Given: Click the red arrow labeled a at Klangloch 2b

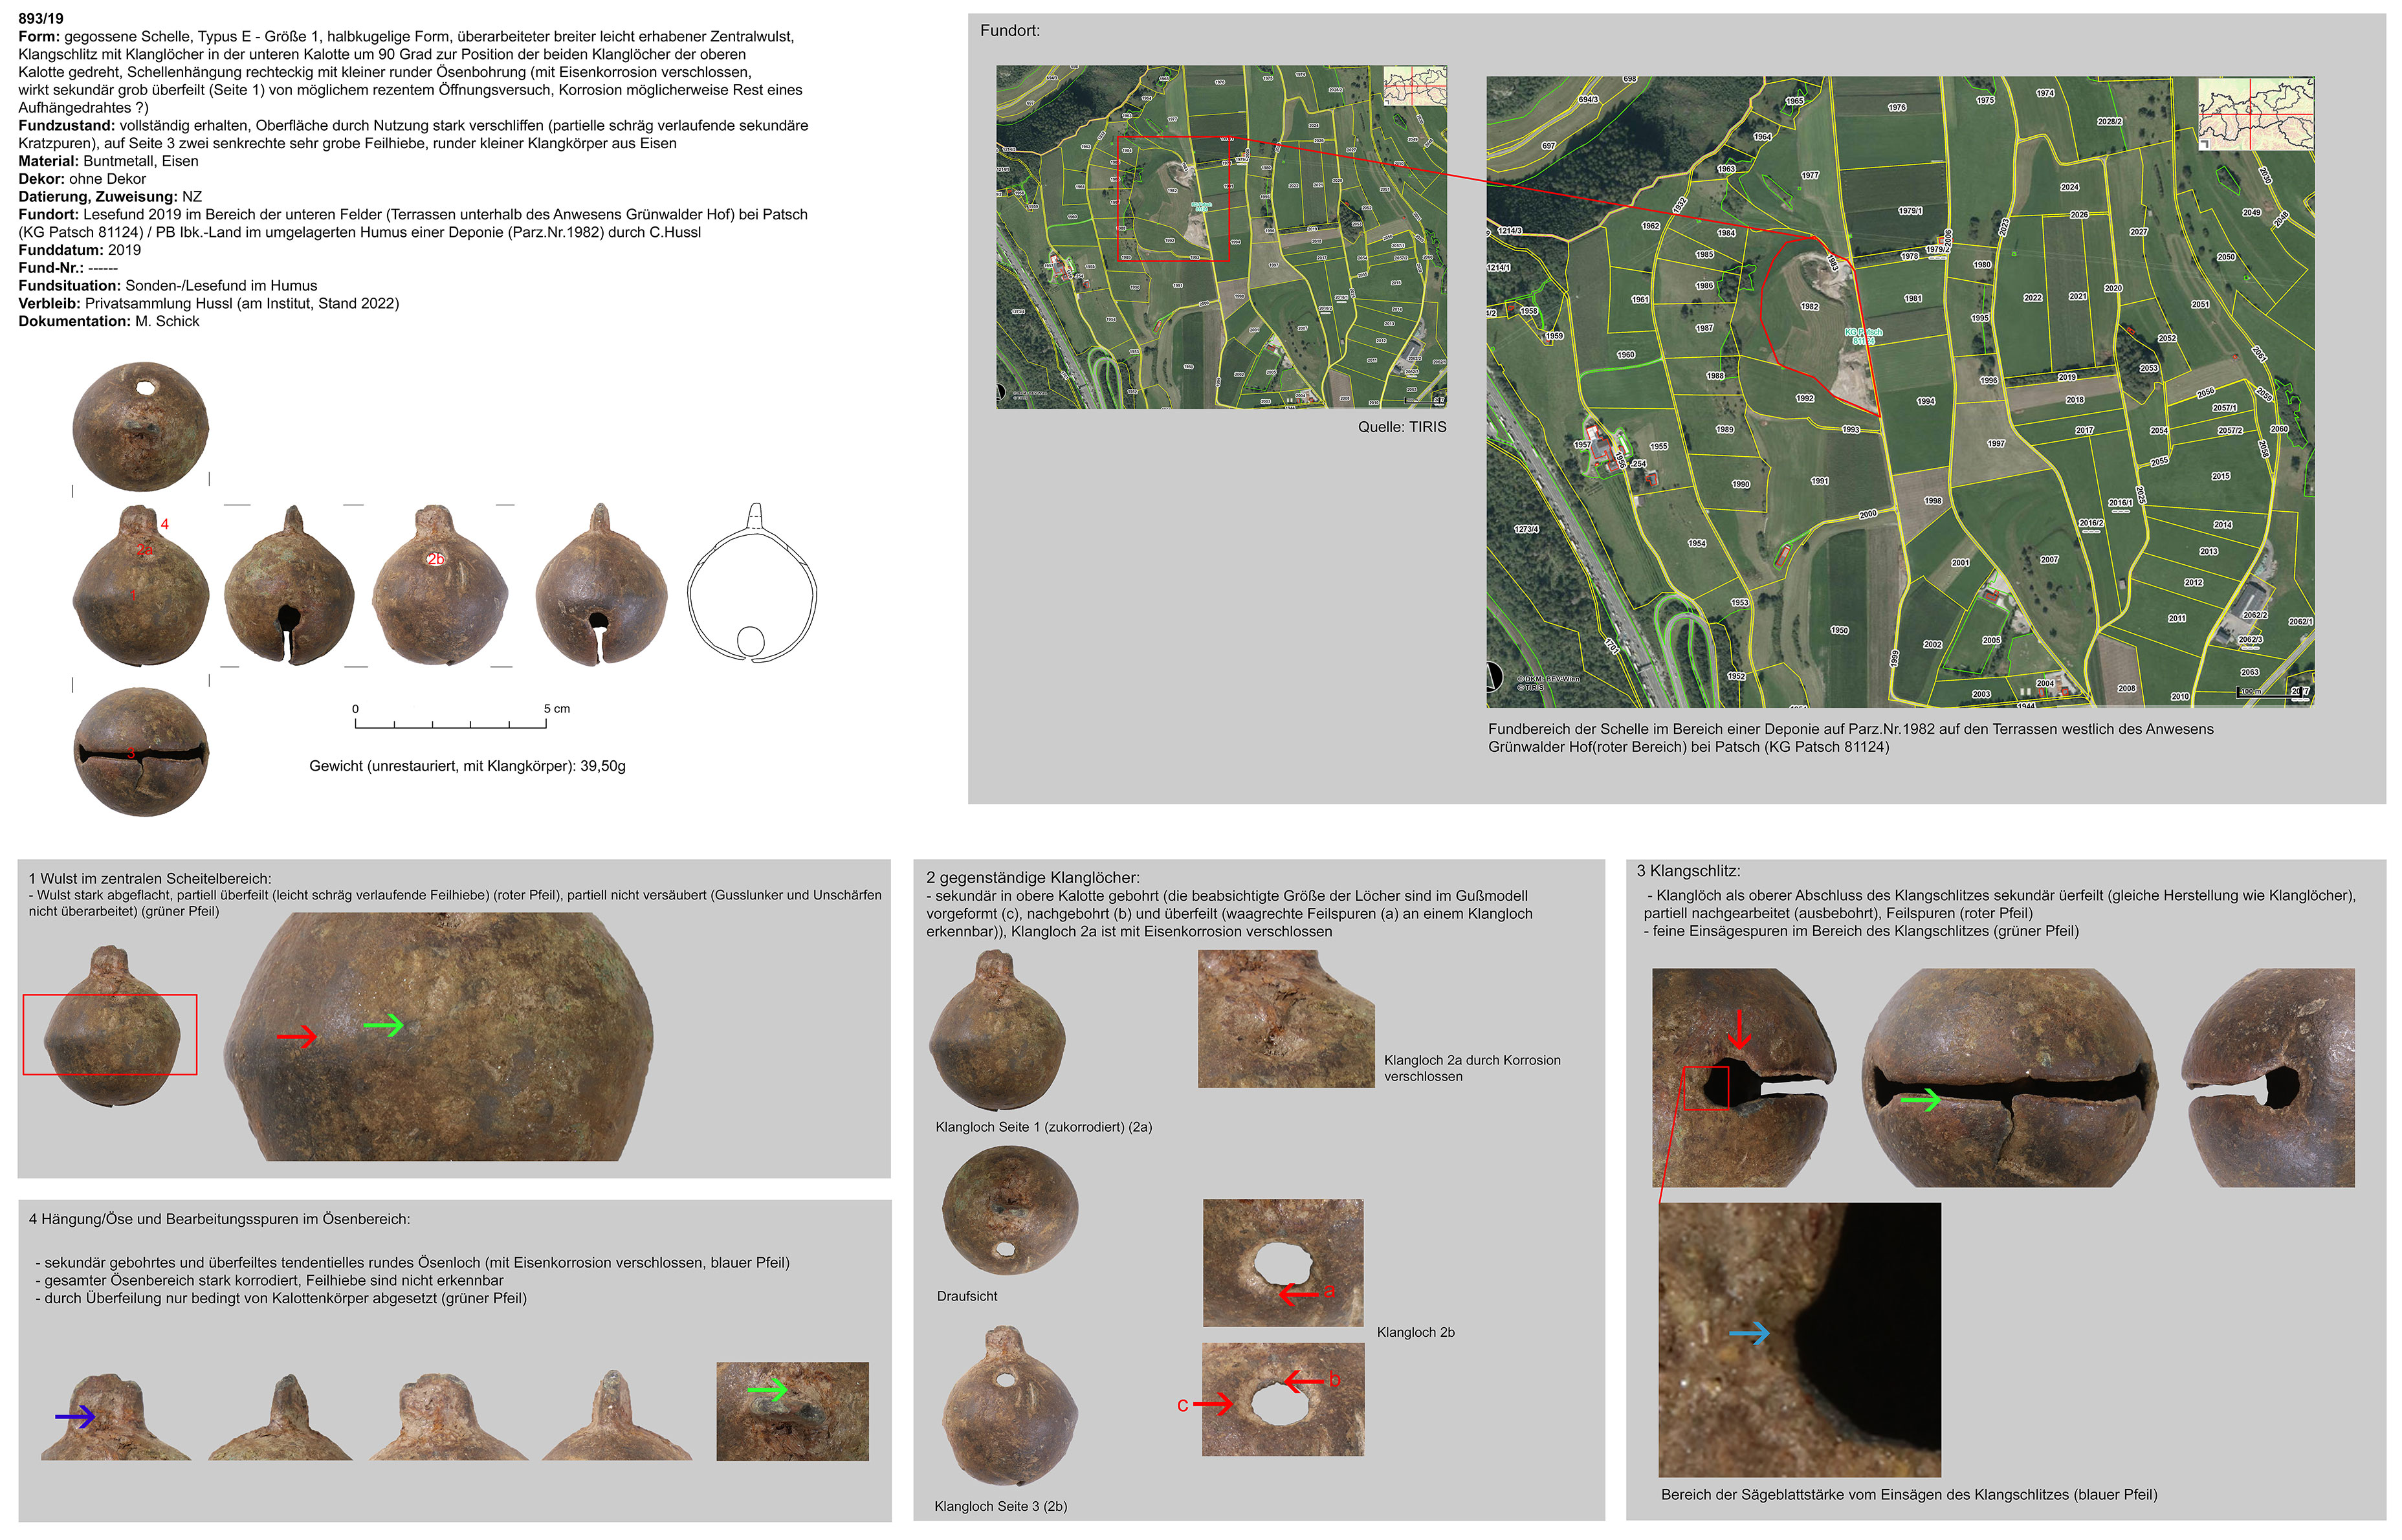Looking at the screenshot, I should (1299, 1294).
